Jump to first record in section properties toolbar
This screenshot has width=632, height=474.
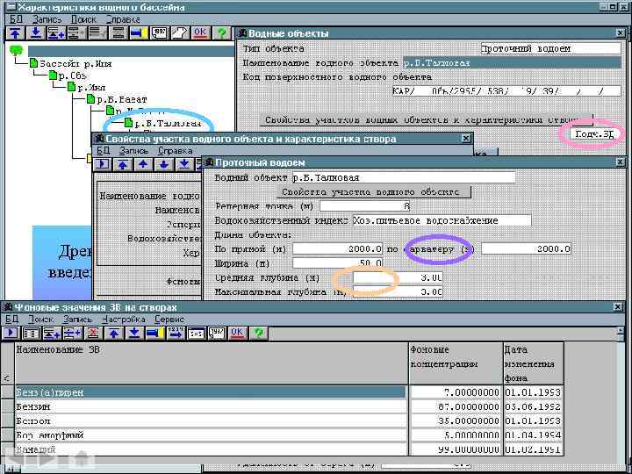coord(123,164)
